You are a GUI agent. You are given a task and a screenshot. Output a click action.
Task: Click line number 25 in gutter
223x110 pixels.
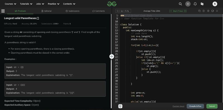tap(116, 66)
